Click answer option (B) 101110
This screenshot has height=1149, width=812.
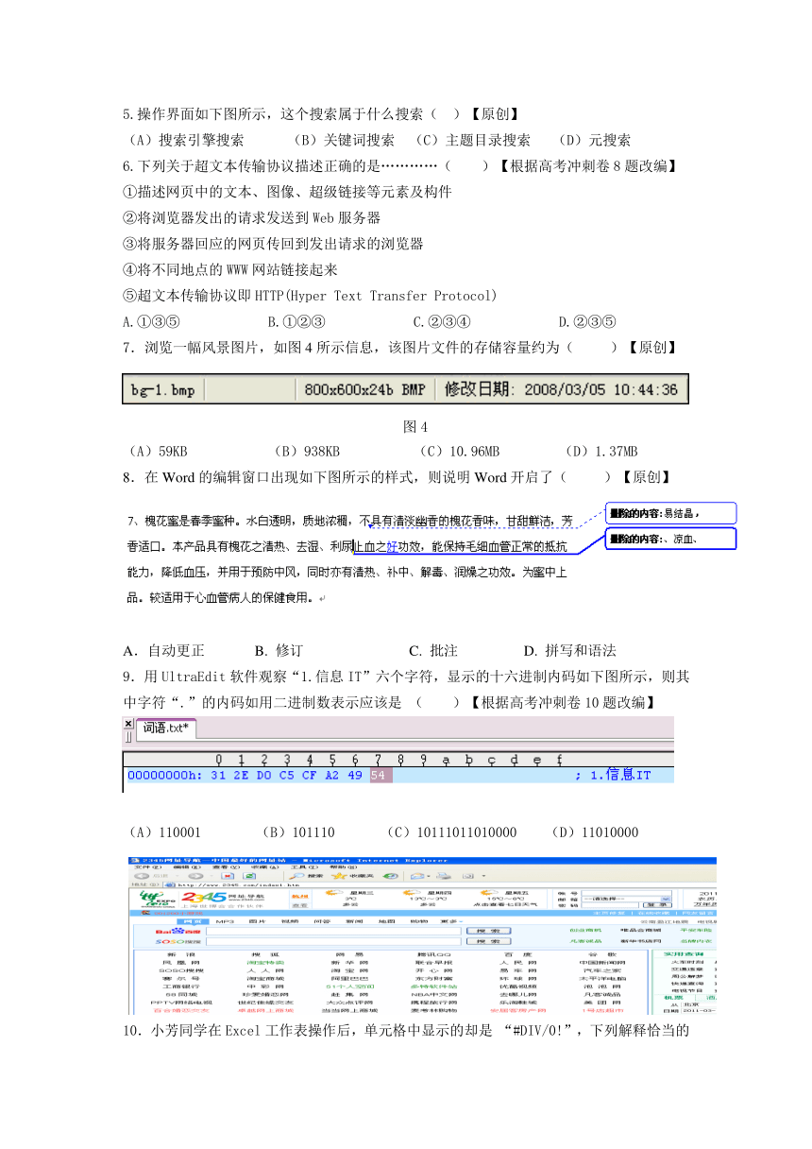pyautogui.click(x=298, y=832)
